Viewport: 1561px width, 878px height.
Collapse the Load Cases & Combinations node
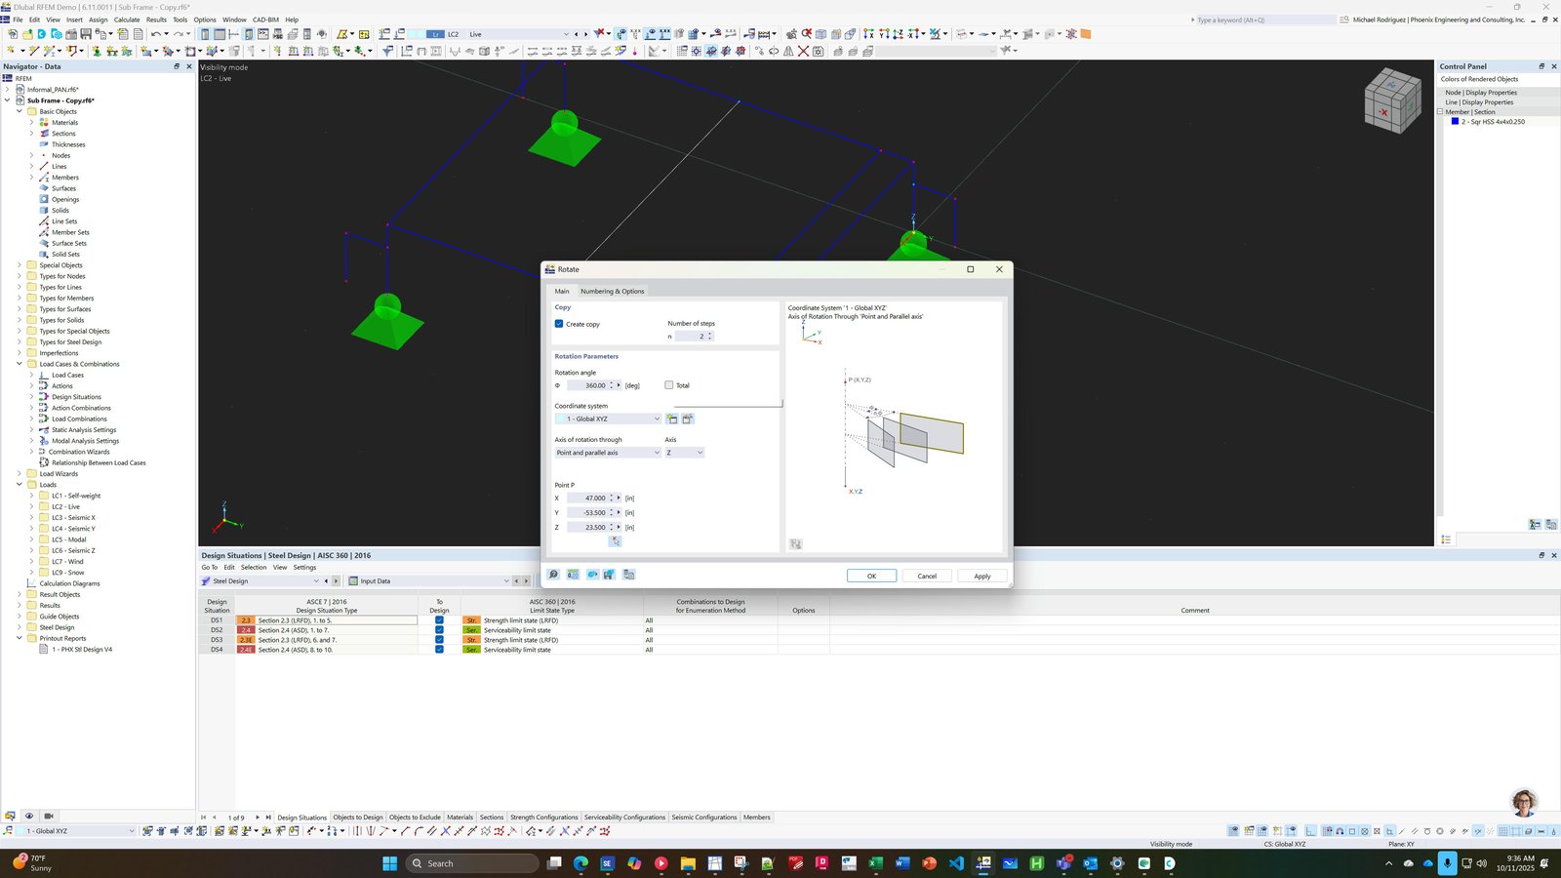point(20,364)
